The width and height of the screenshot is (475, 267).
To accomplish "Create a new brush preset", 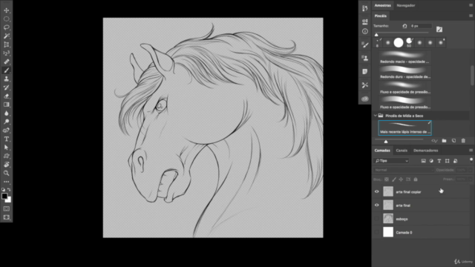I will click(x=453, y=141).
